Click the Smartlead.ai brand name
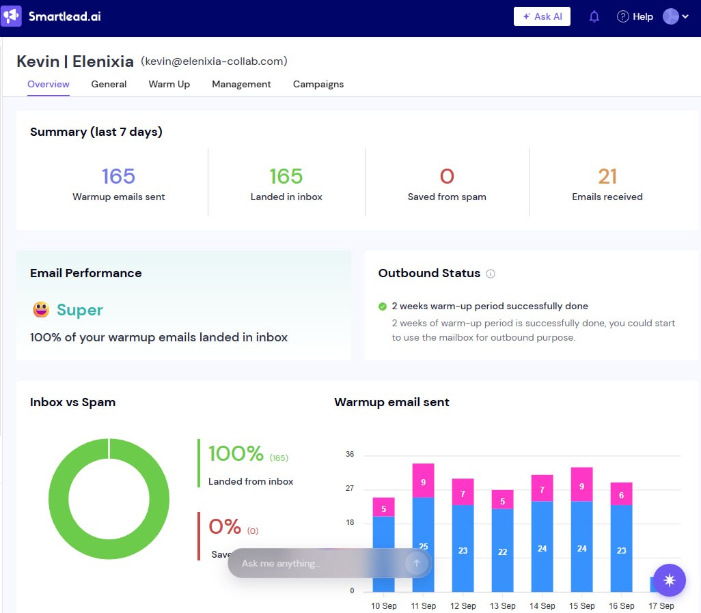 (65, 16)
